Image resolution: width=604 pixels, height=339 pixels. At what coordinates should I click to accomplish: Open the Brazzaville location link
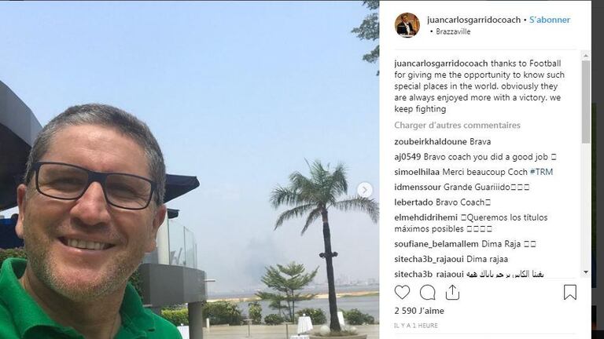[x=453, y=31]
